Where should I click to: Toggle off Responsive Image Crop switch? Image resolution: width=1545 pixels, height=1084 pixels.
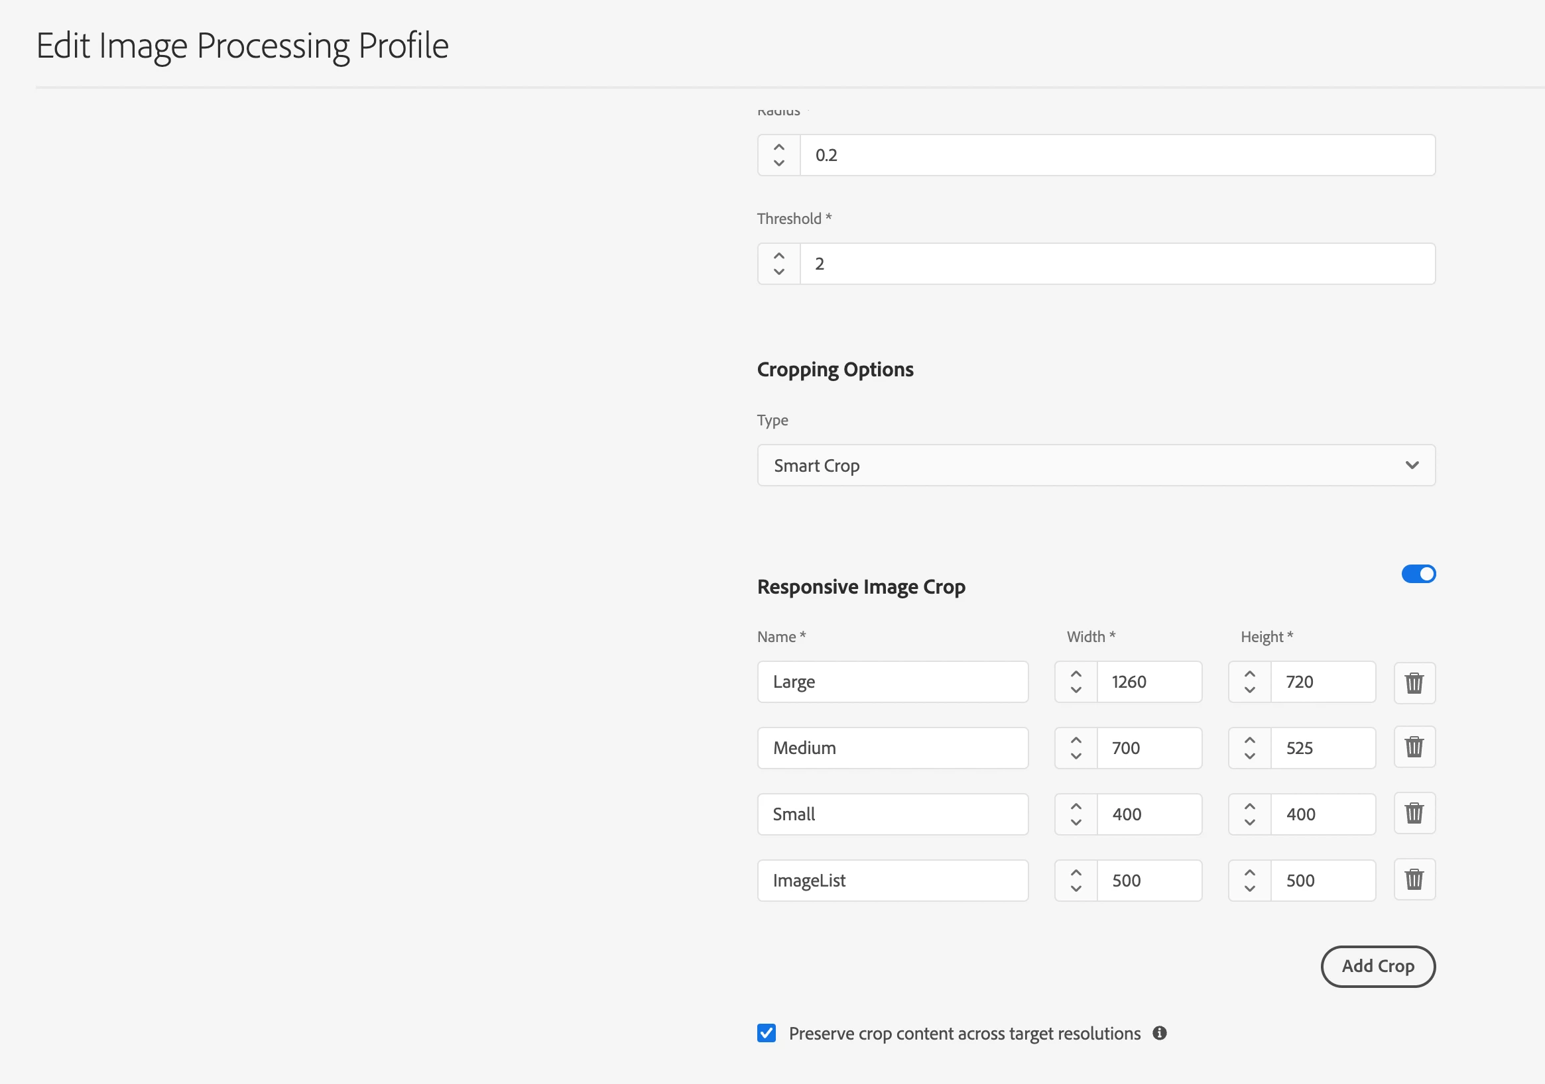coord(1418,574)
